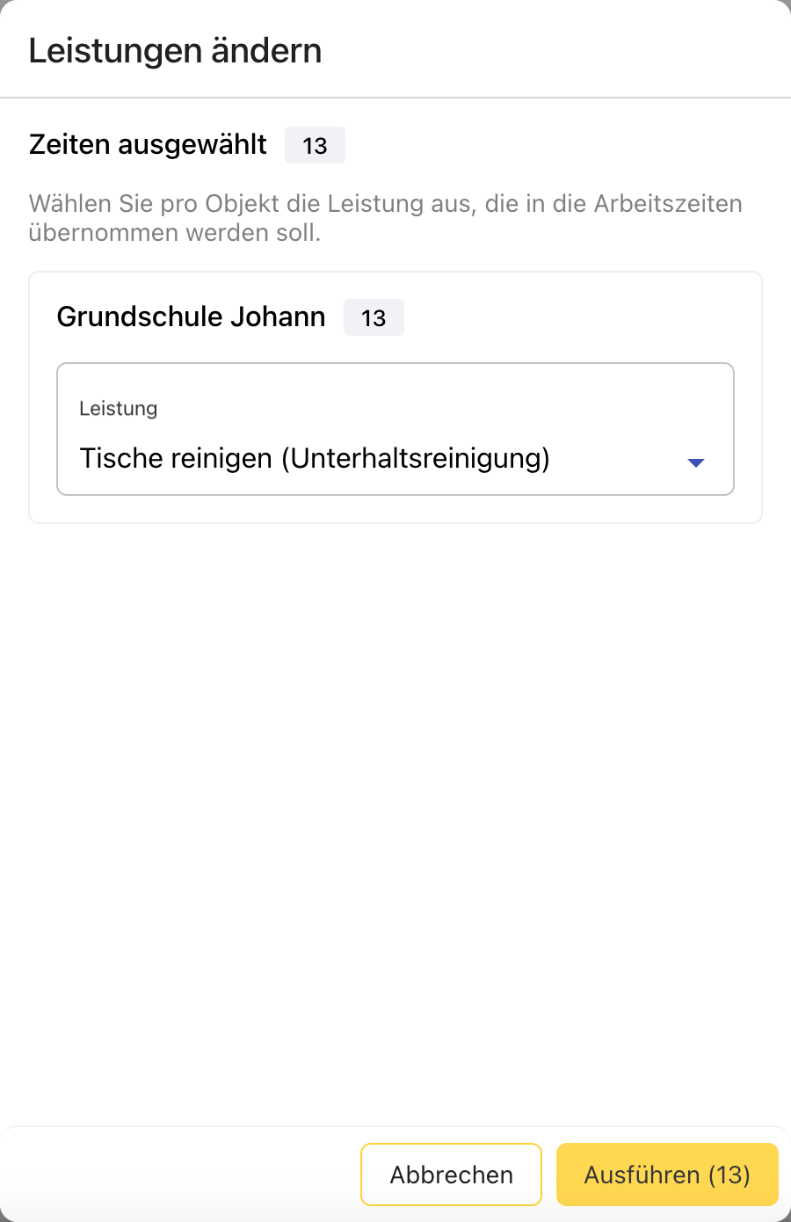Click the word Arbeitszeiten in the description
791x1222 pixels.
(668, 204)
